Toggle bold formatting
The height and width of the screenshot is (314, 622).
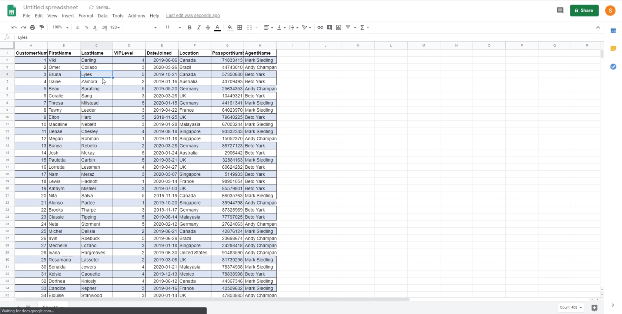190,27
